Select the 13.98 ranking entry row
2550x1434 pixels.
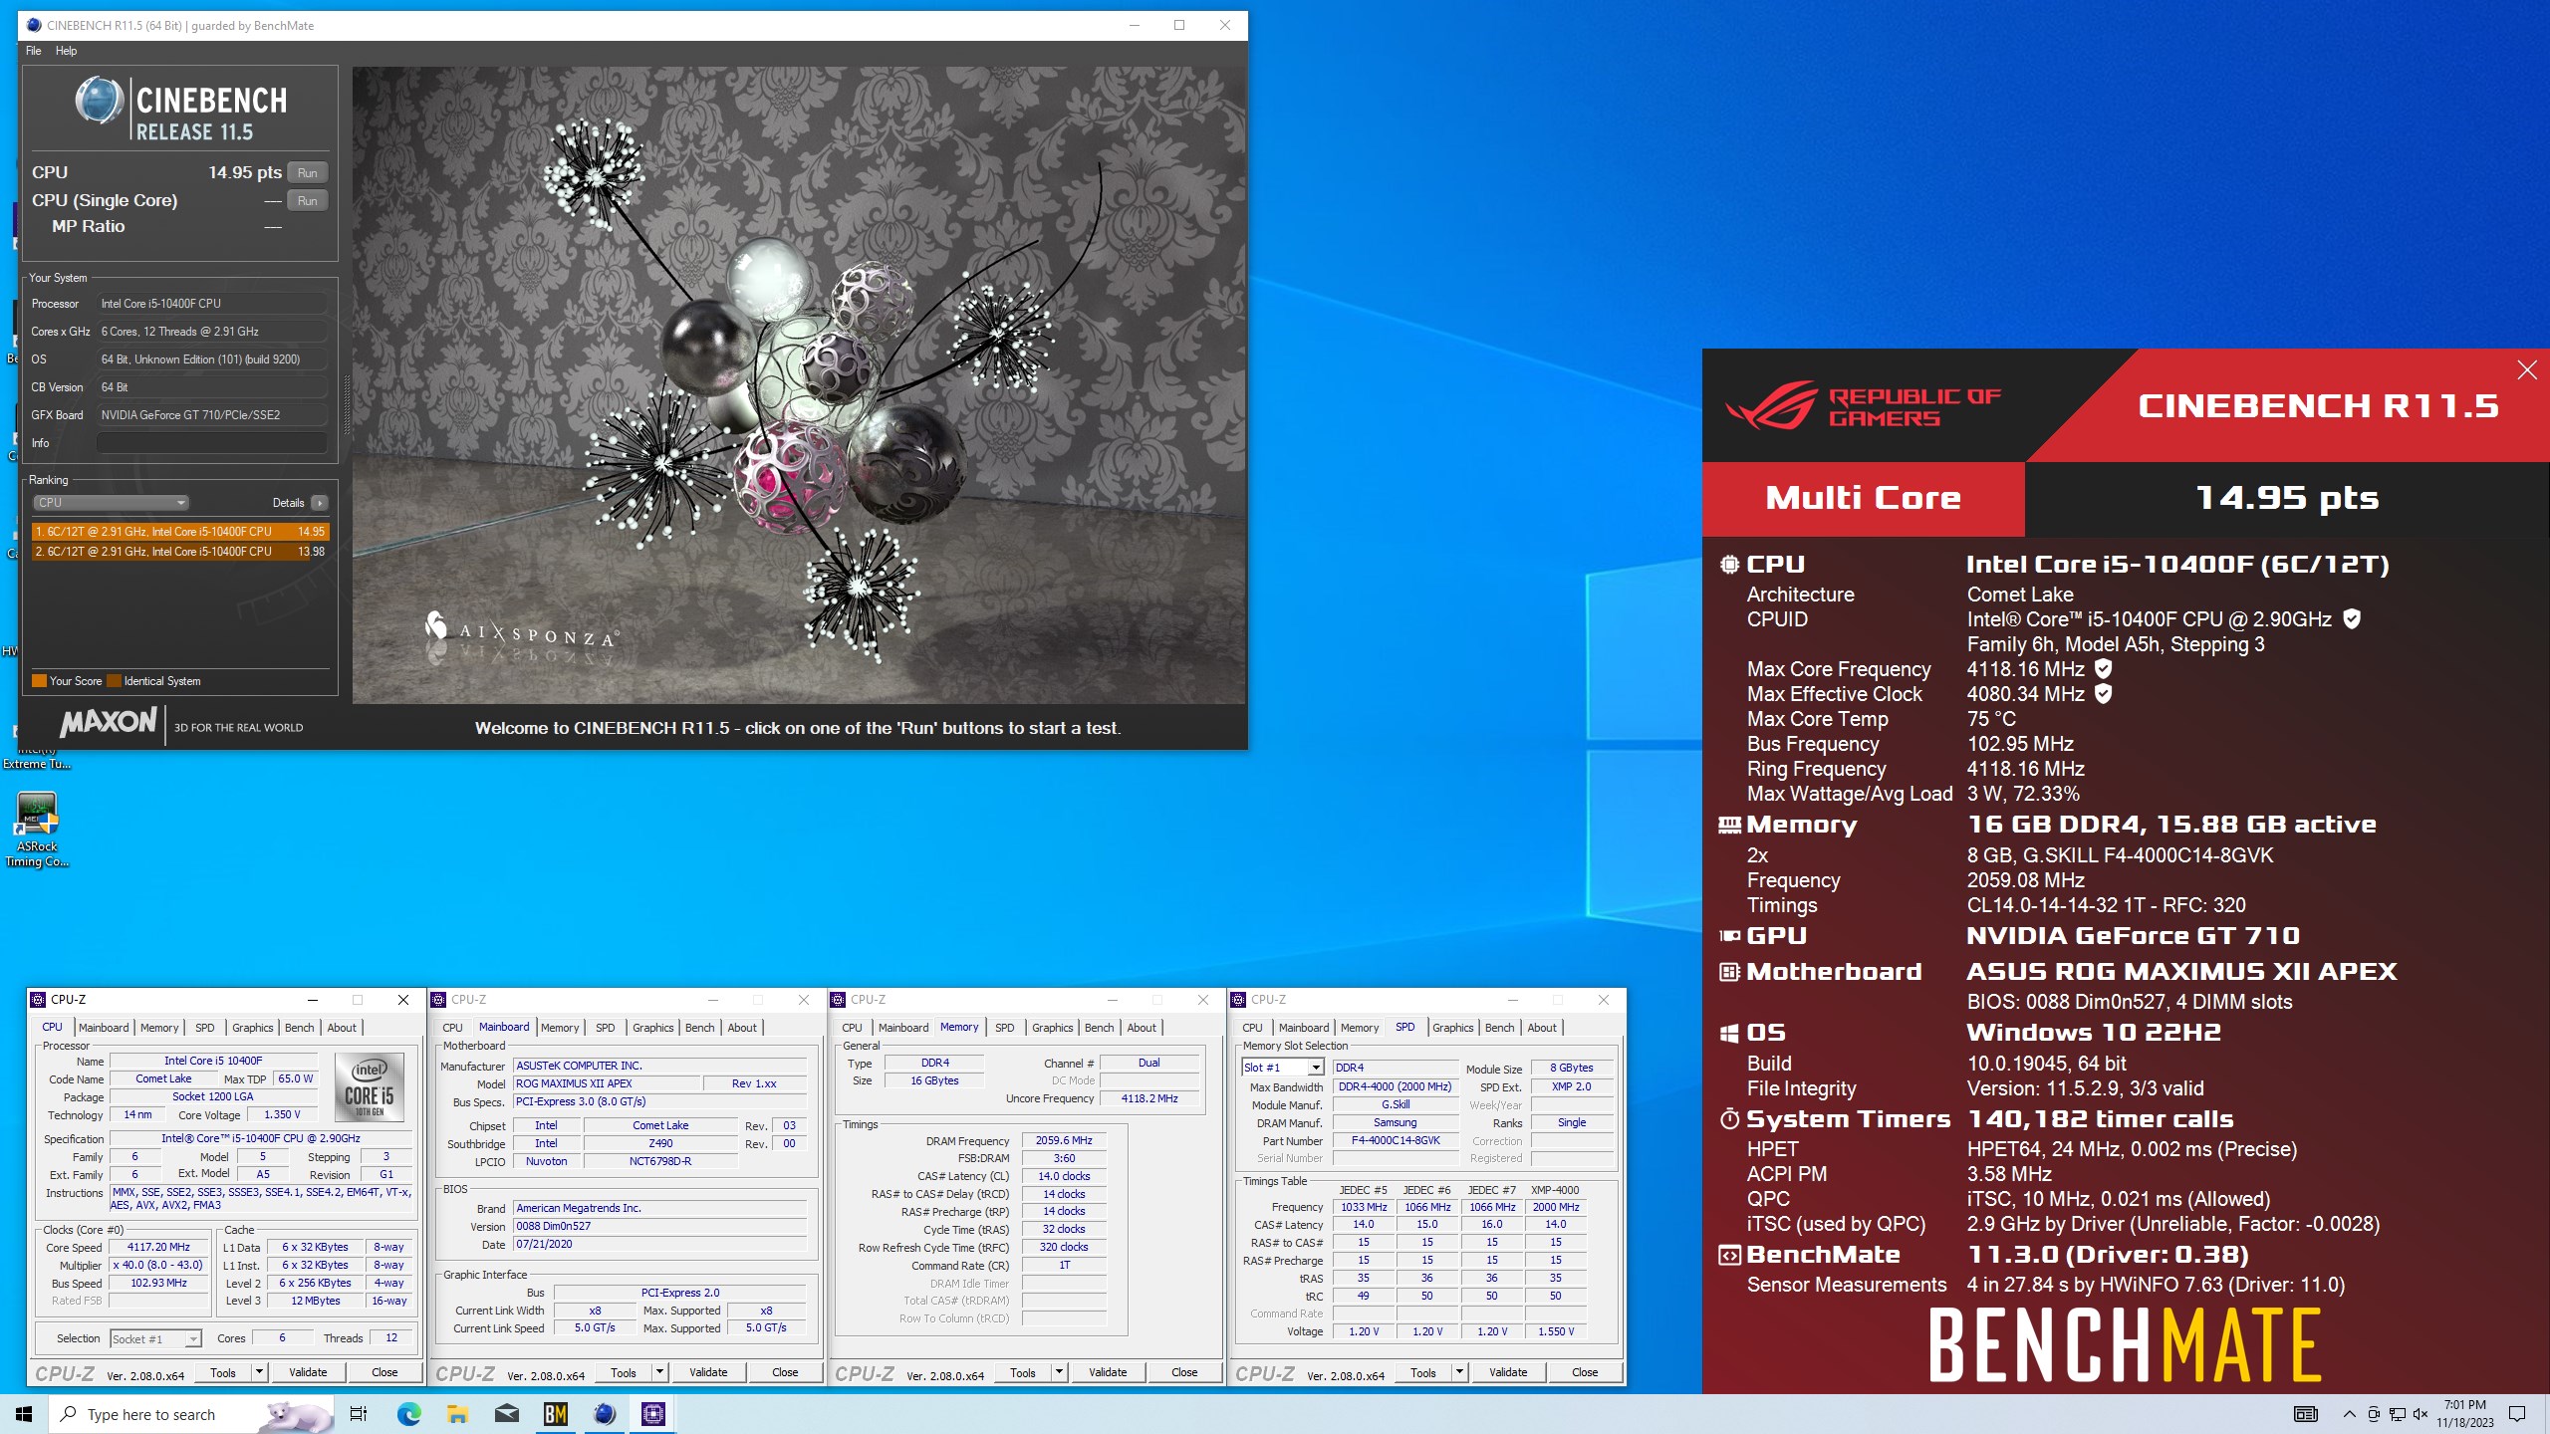179,552
